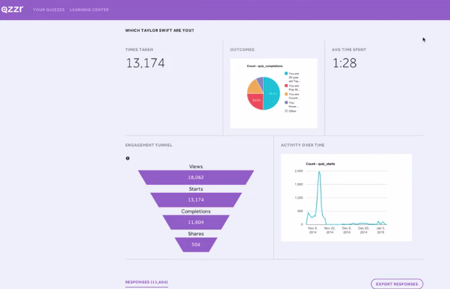Click the teal 50.4% pie slice
This screenshot has width=450, height=289.
tap(272, 94)
